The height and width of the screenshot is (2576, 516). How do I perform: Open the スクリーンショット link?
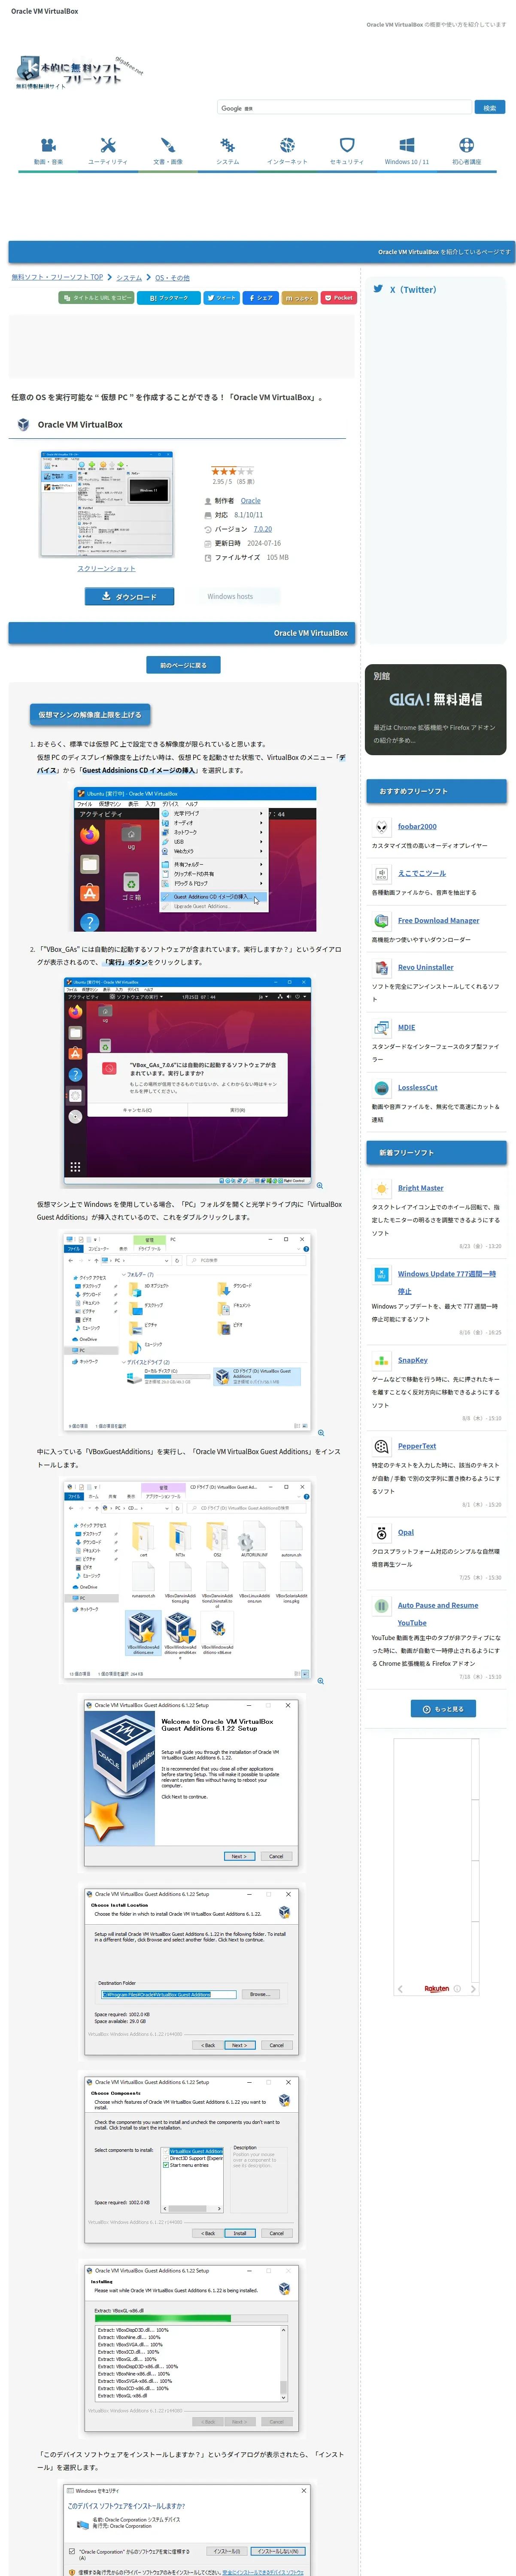tap(106, 568)
